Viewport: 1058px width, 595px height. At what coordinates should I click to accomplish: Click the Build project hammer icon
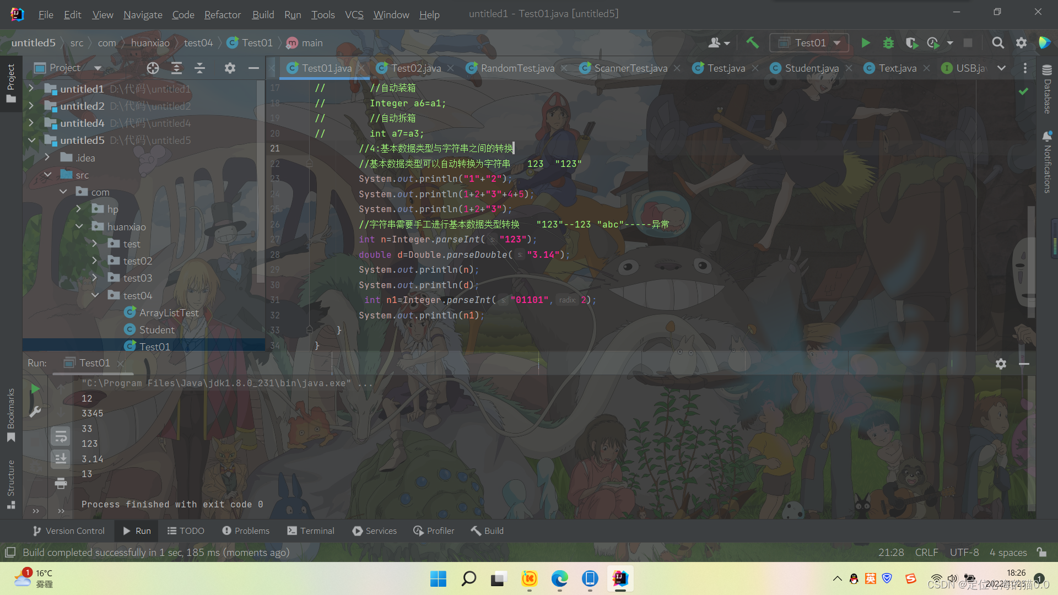(752, 43)
